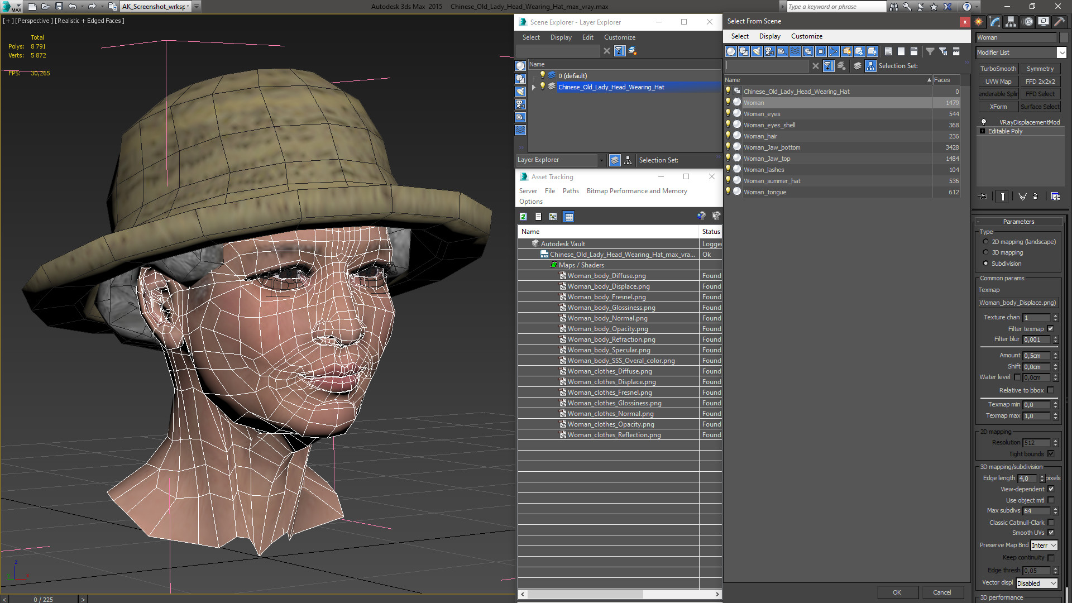Toggle visibility bulb for Woman_hair row
The width and height of the screenshot is (1072, 603).
[x=728, y=136]
